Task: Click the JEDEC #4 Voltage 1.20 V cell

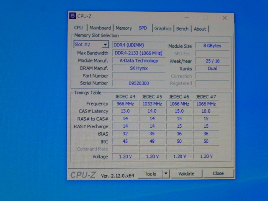Action: (125, 157)
